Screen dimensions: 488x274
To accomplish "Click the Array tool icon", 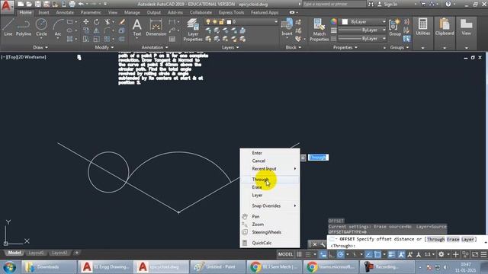I will [107, 39].
